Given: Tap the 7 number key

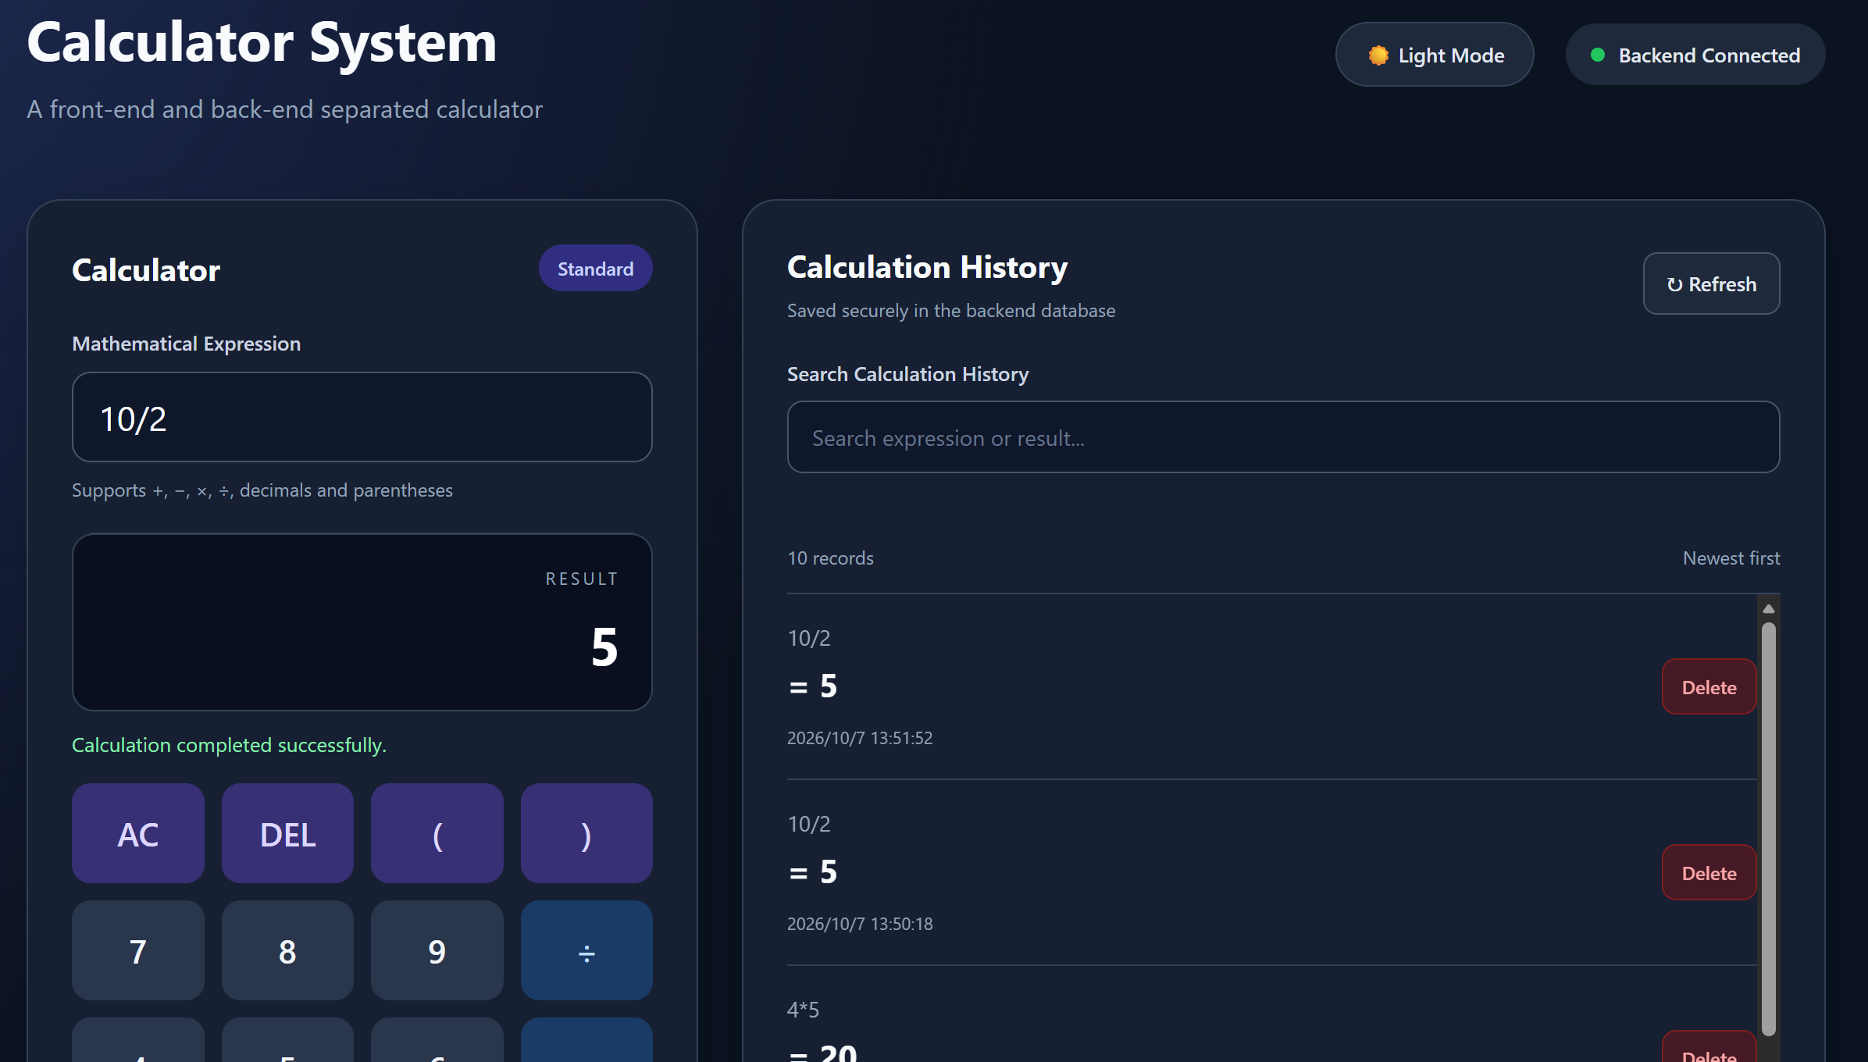Looking at the screenshot, I should coord(138,950).
